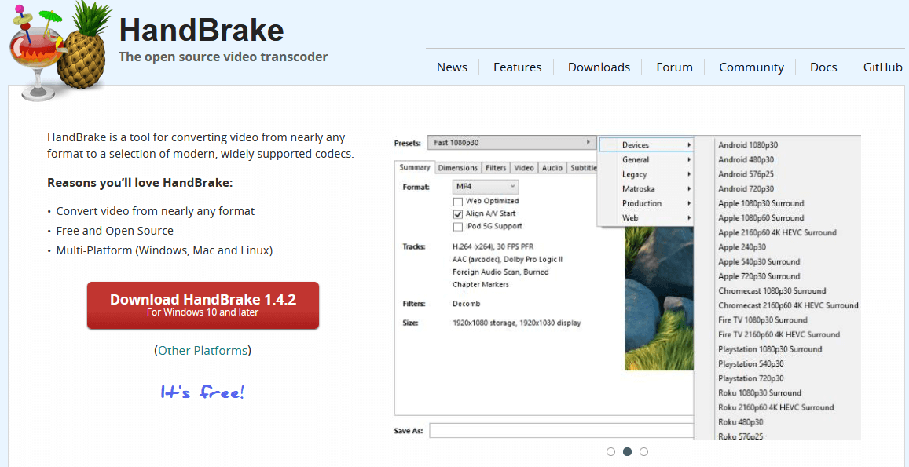Click the Save As input field

(561, 431)
